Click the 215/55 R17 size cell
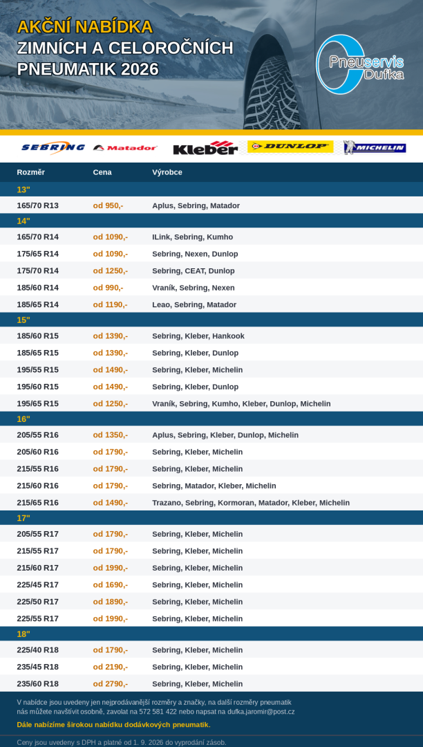Viewport: 423px width, 747px height. tap(37, 551)
